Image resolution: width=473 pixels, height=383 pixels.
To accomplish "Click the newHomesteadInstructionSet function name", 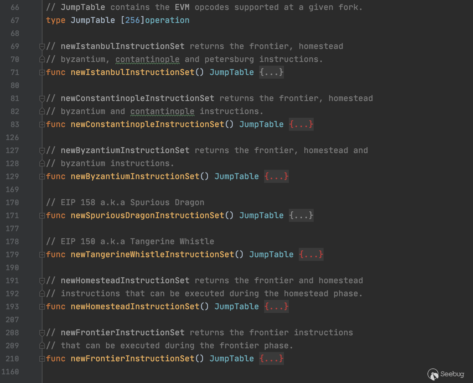I will point(135,307).
